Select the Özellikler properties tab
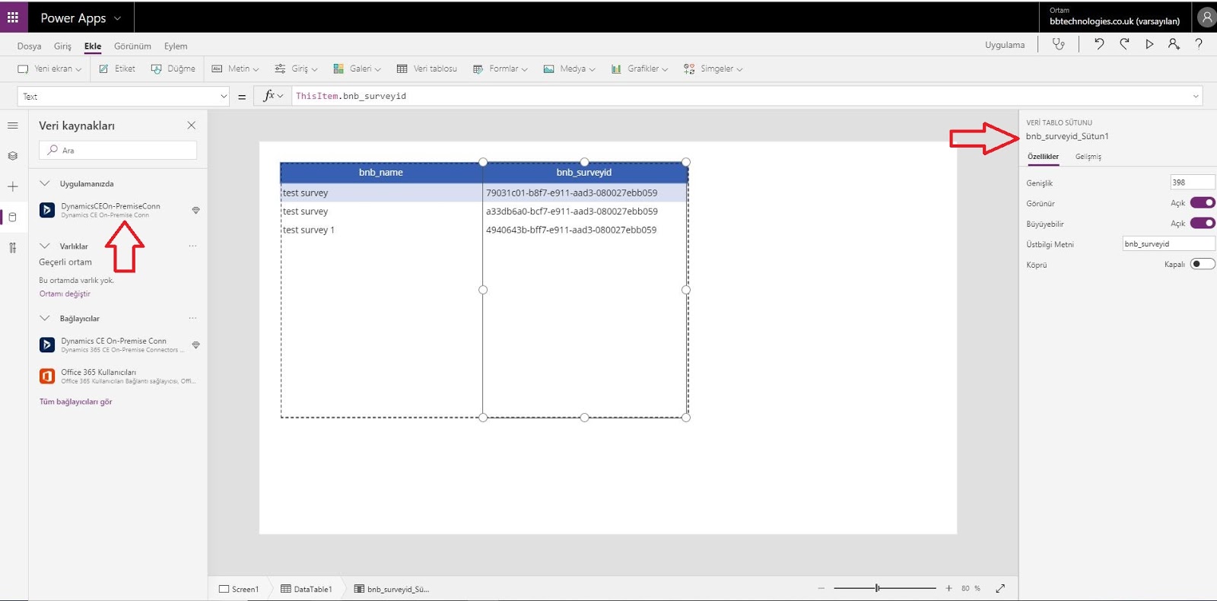 pos(1043,157)
